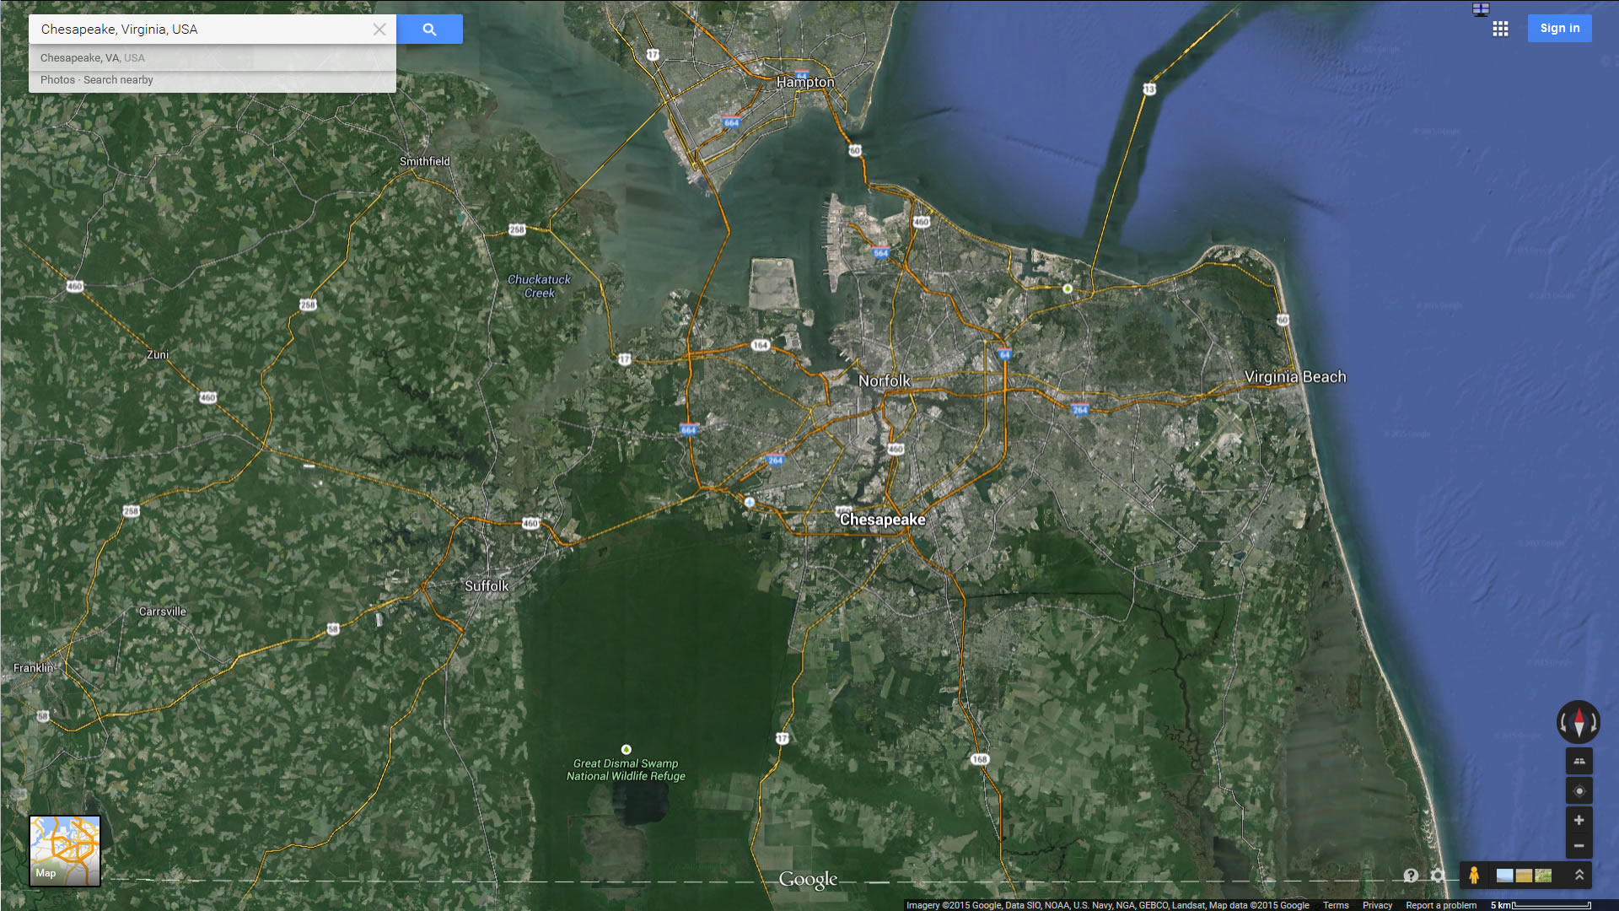Click the Photos link under search
Viewport: 1619px width, 911px height.
(57, 80)
